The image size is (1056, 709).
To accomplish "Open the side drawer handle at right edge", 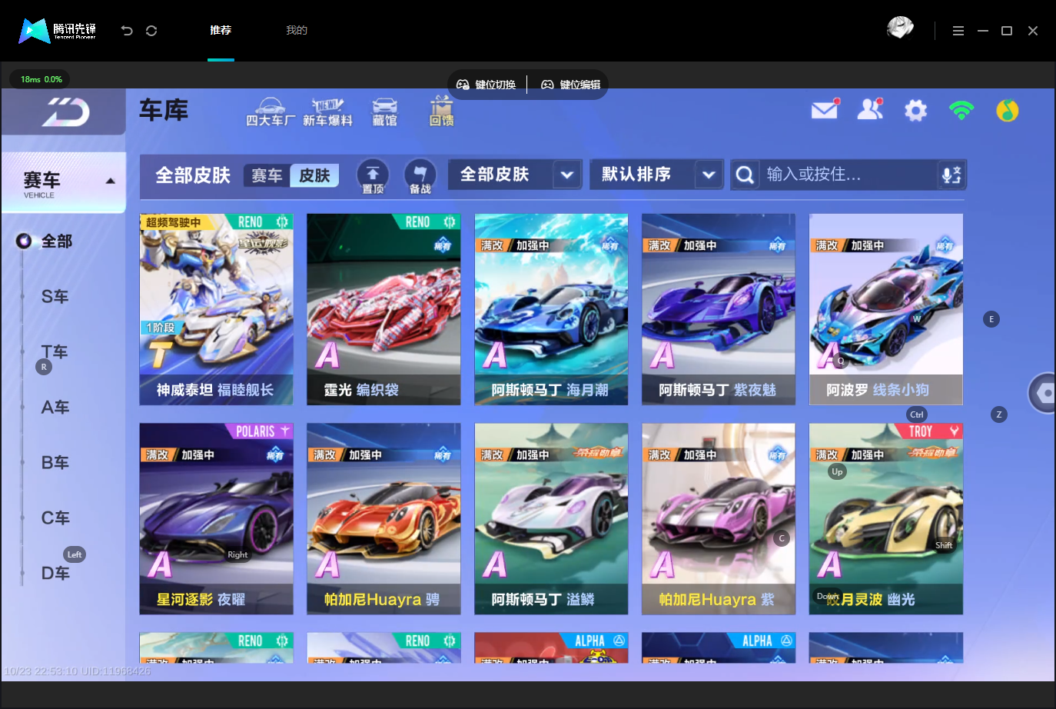I will tap(1043, 393).
